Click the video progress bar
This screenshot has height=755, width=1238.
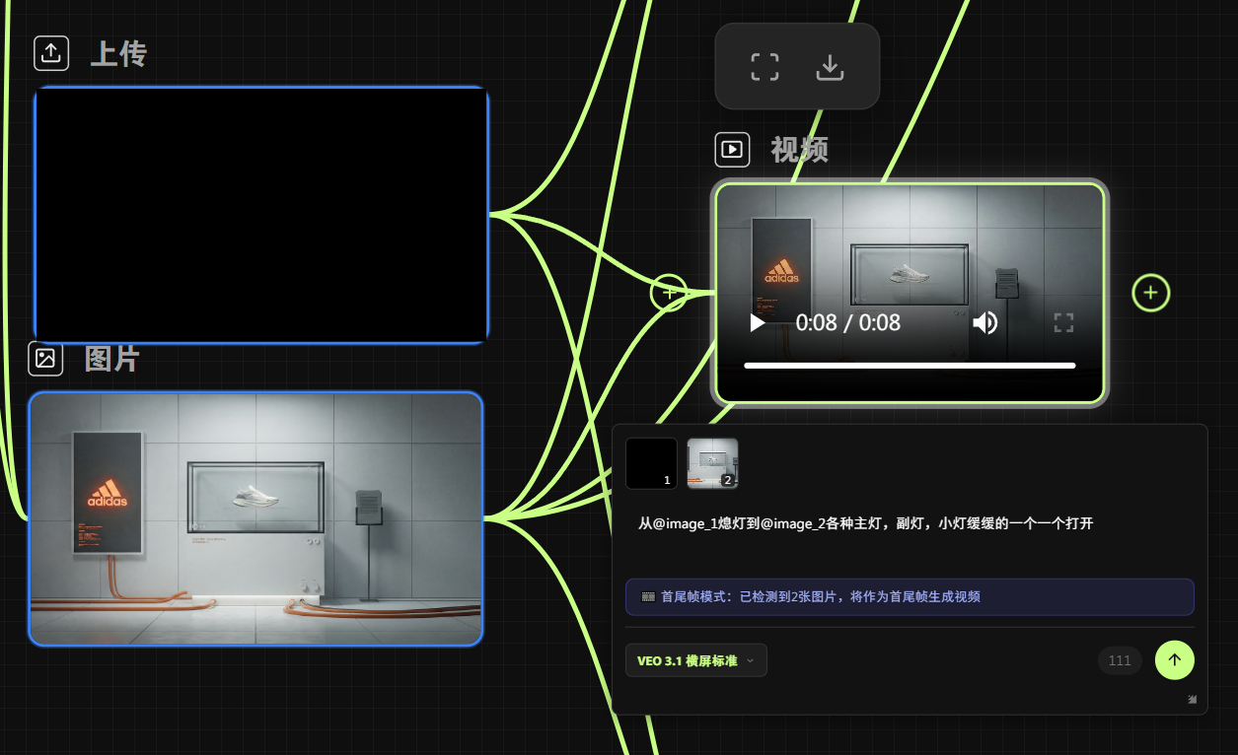click(909, 366)
